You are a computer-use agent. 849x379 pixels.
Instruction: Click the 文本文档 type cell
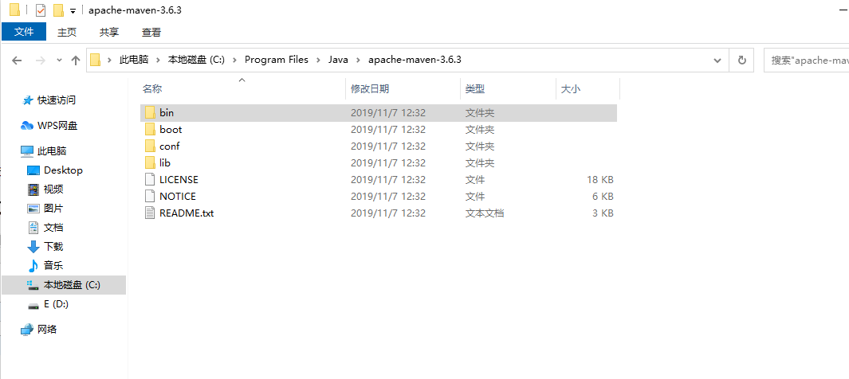coord(485,213)
